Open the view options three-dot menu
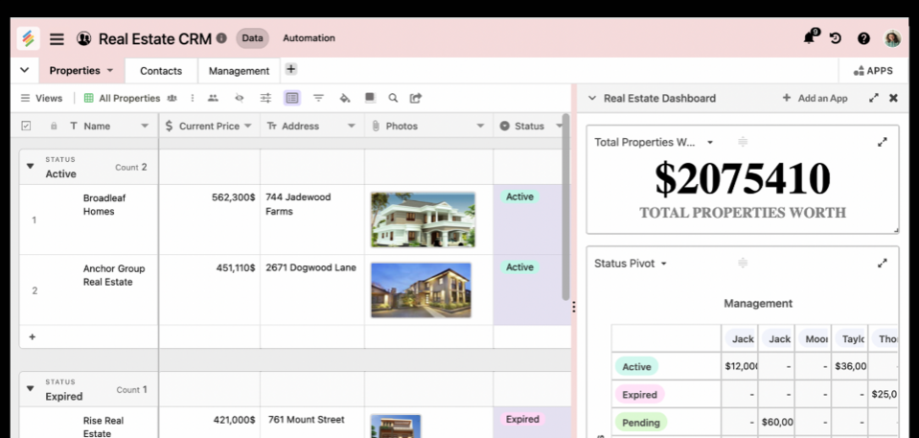Viewport: 919px width, 438px height. click(193, 98)
